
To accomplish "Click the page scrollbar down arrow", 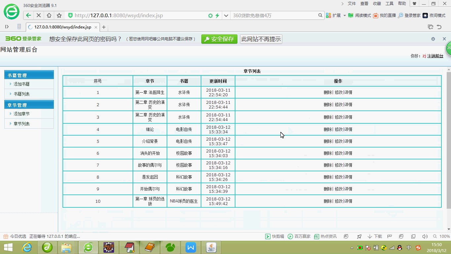I will pos(449,229).
